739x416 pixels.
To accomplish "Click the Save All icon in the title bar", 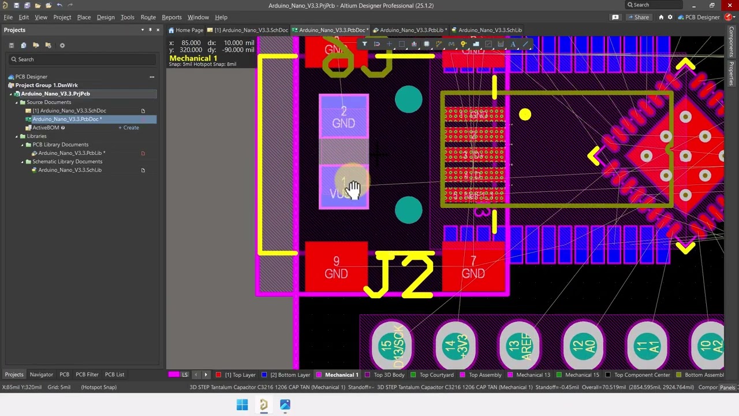I will click(x=27, y=5).
